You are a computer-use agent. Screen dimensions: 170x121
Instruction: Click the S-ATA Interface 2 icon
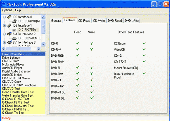click(9, 34)
